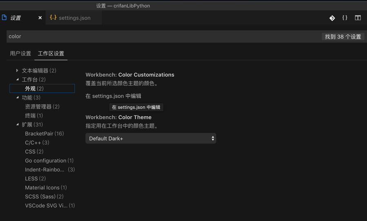
Task: Open the source control diff icon
Action: point(332,18)
